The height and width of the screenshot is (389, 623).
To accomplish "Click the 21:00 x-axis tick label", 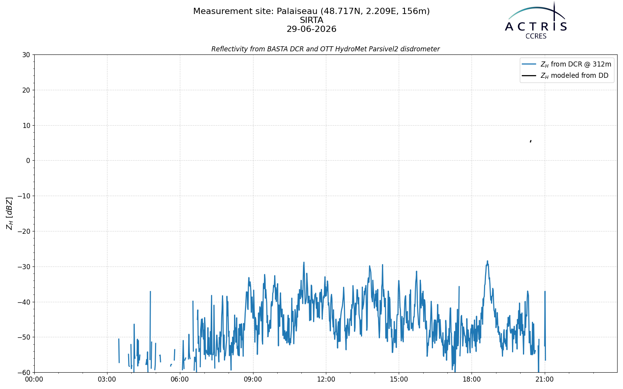I will [544, 379].
